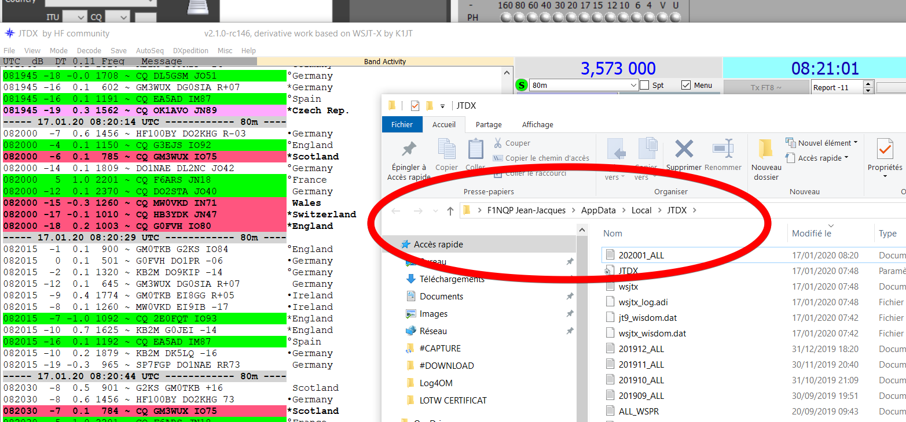The width and height of the screenshot is (906, 422).
Task: Switch to the Affichage ribbon tab
Action: tap(538, 124)
